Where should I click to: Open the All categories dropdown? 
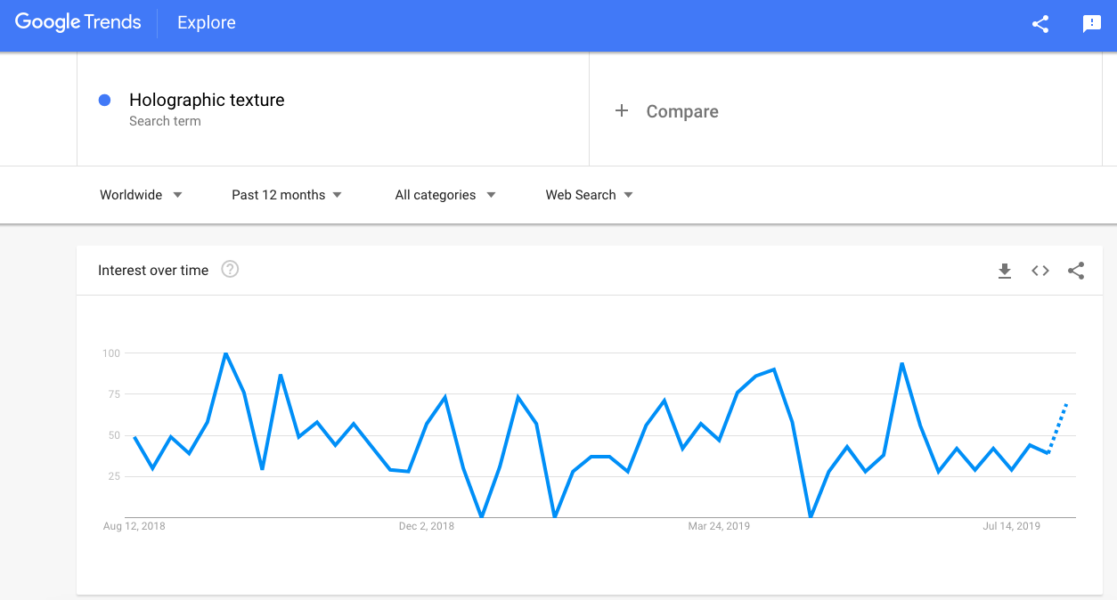pyautogui.click(x=445, y=195)
